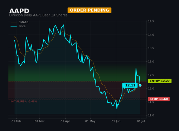Click the 01 Feb x-axis label
This screenshot has width=179, height=131.
16,121
